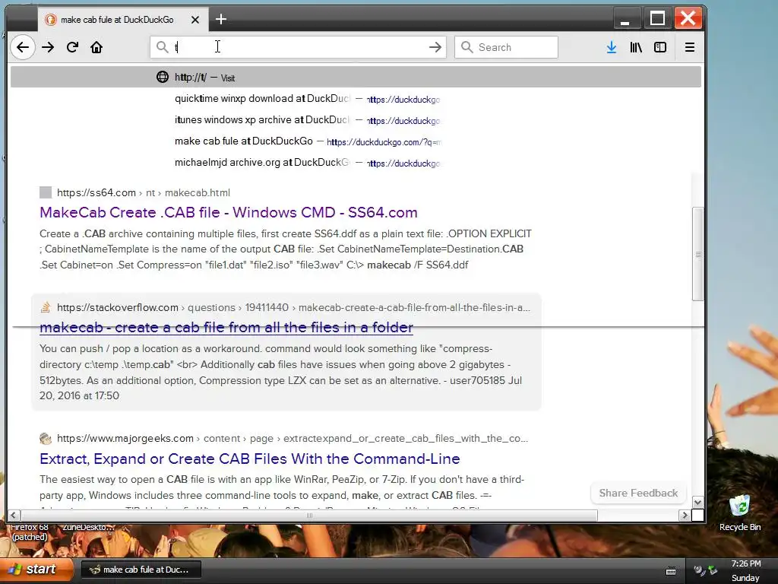
Task: Select the Firefox taskbar button 'make cab fule'
Action: [141, 570]
